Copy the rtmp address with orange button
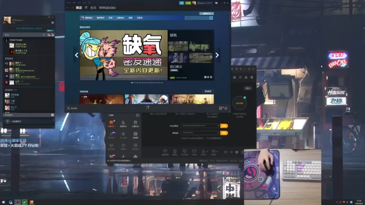Image resolution: width=365 pixels, height=205 pixels. [x=224, y=126]
